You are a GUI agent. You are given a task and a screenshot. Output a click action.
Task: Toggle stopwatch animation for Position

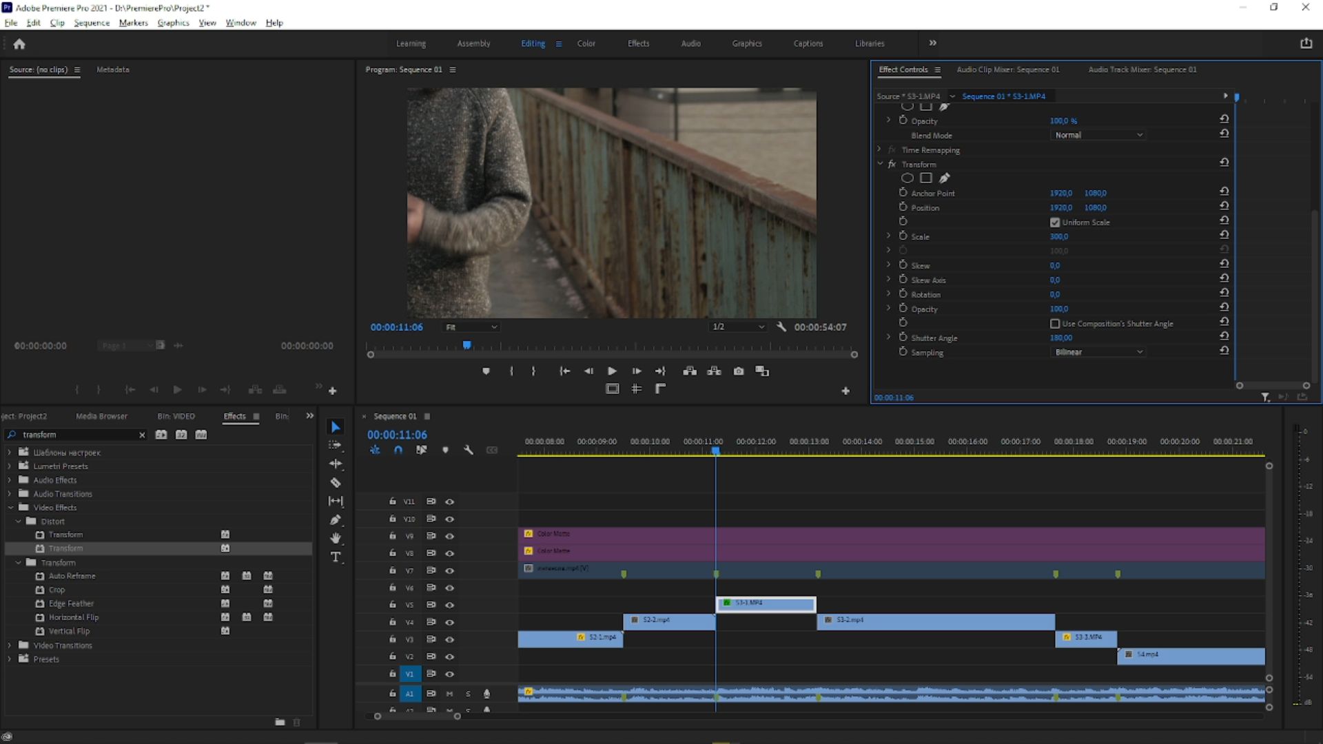(x=903, y=207)
